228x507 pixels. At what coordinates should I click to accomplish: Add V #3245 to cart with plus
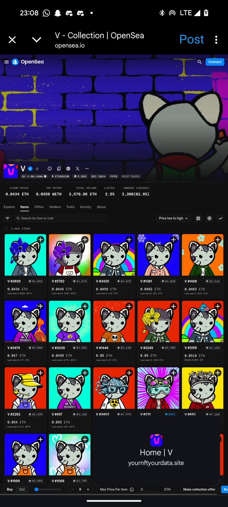[173, 306]
